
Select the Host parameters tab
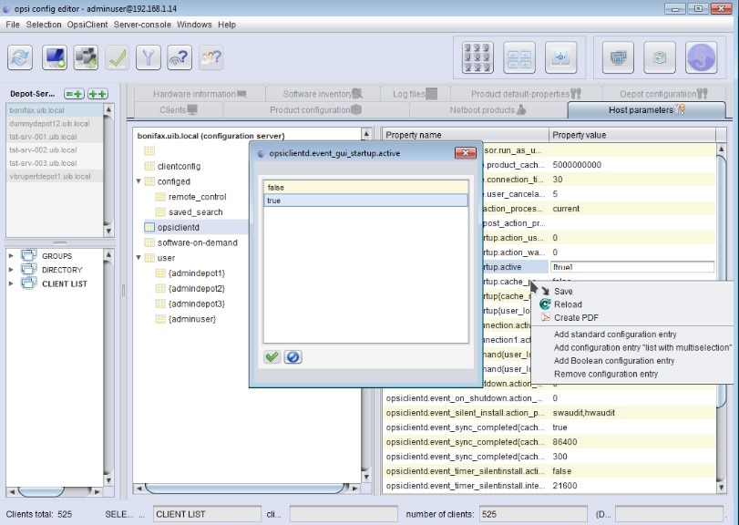(x=647, y=109)
